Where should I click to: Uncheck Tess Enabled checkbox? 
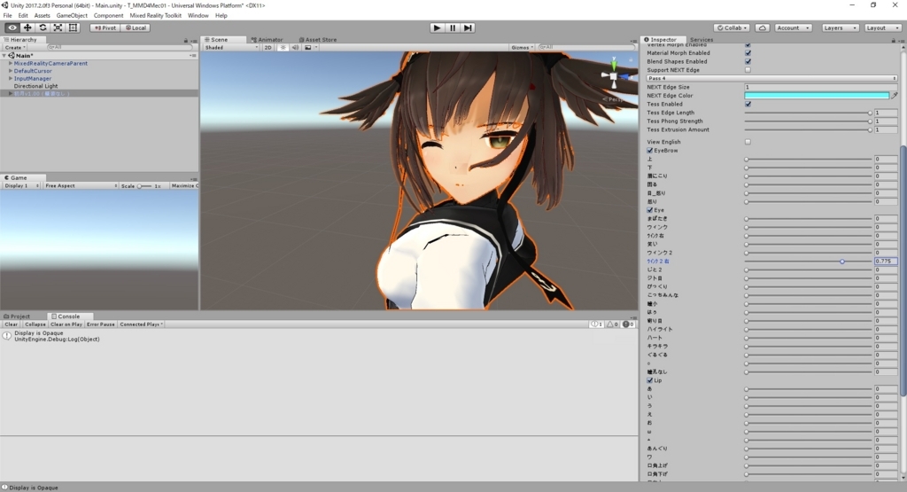[x=748, y=105]
